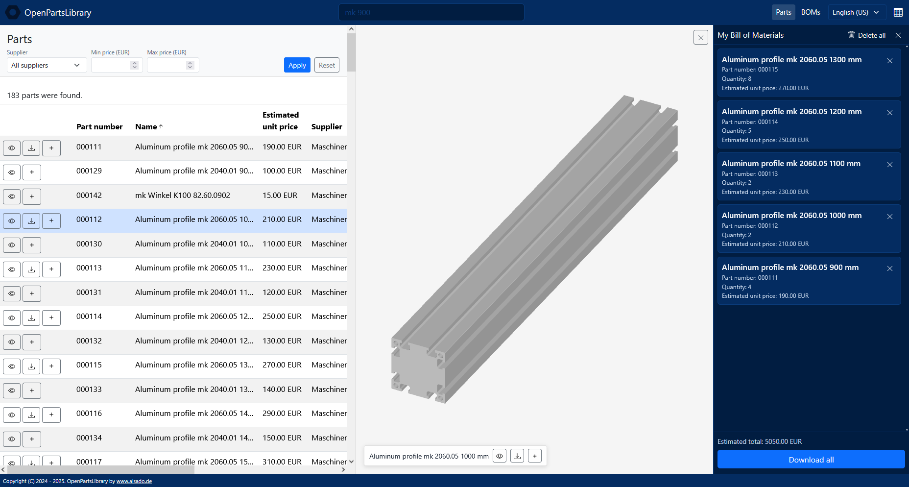Toggle preview for part 000113
The width and height of the screenshot is (909, 487).
point(12,269)
